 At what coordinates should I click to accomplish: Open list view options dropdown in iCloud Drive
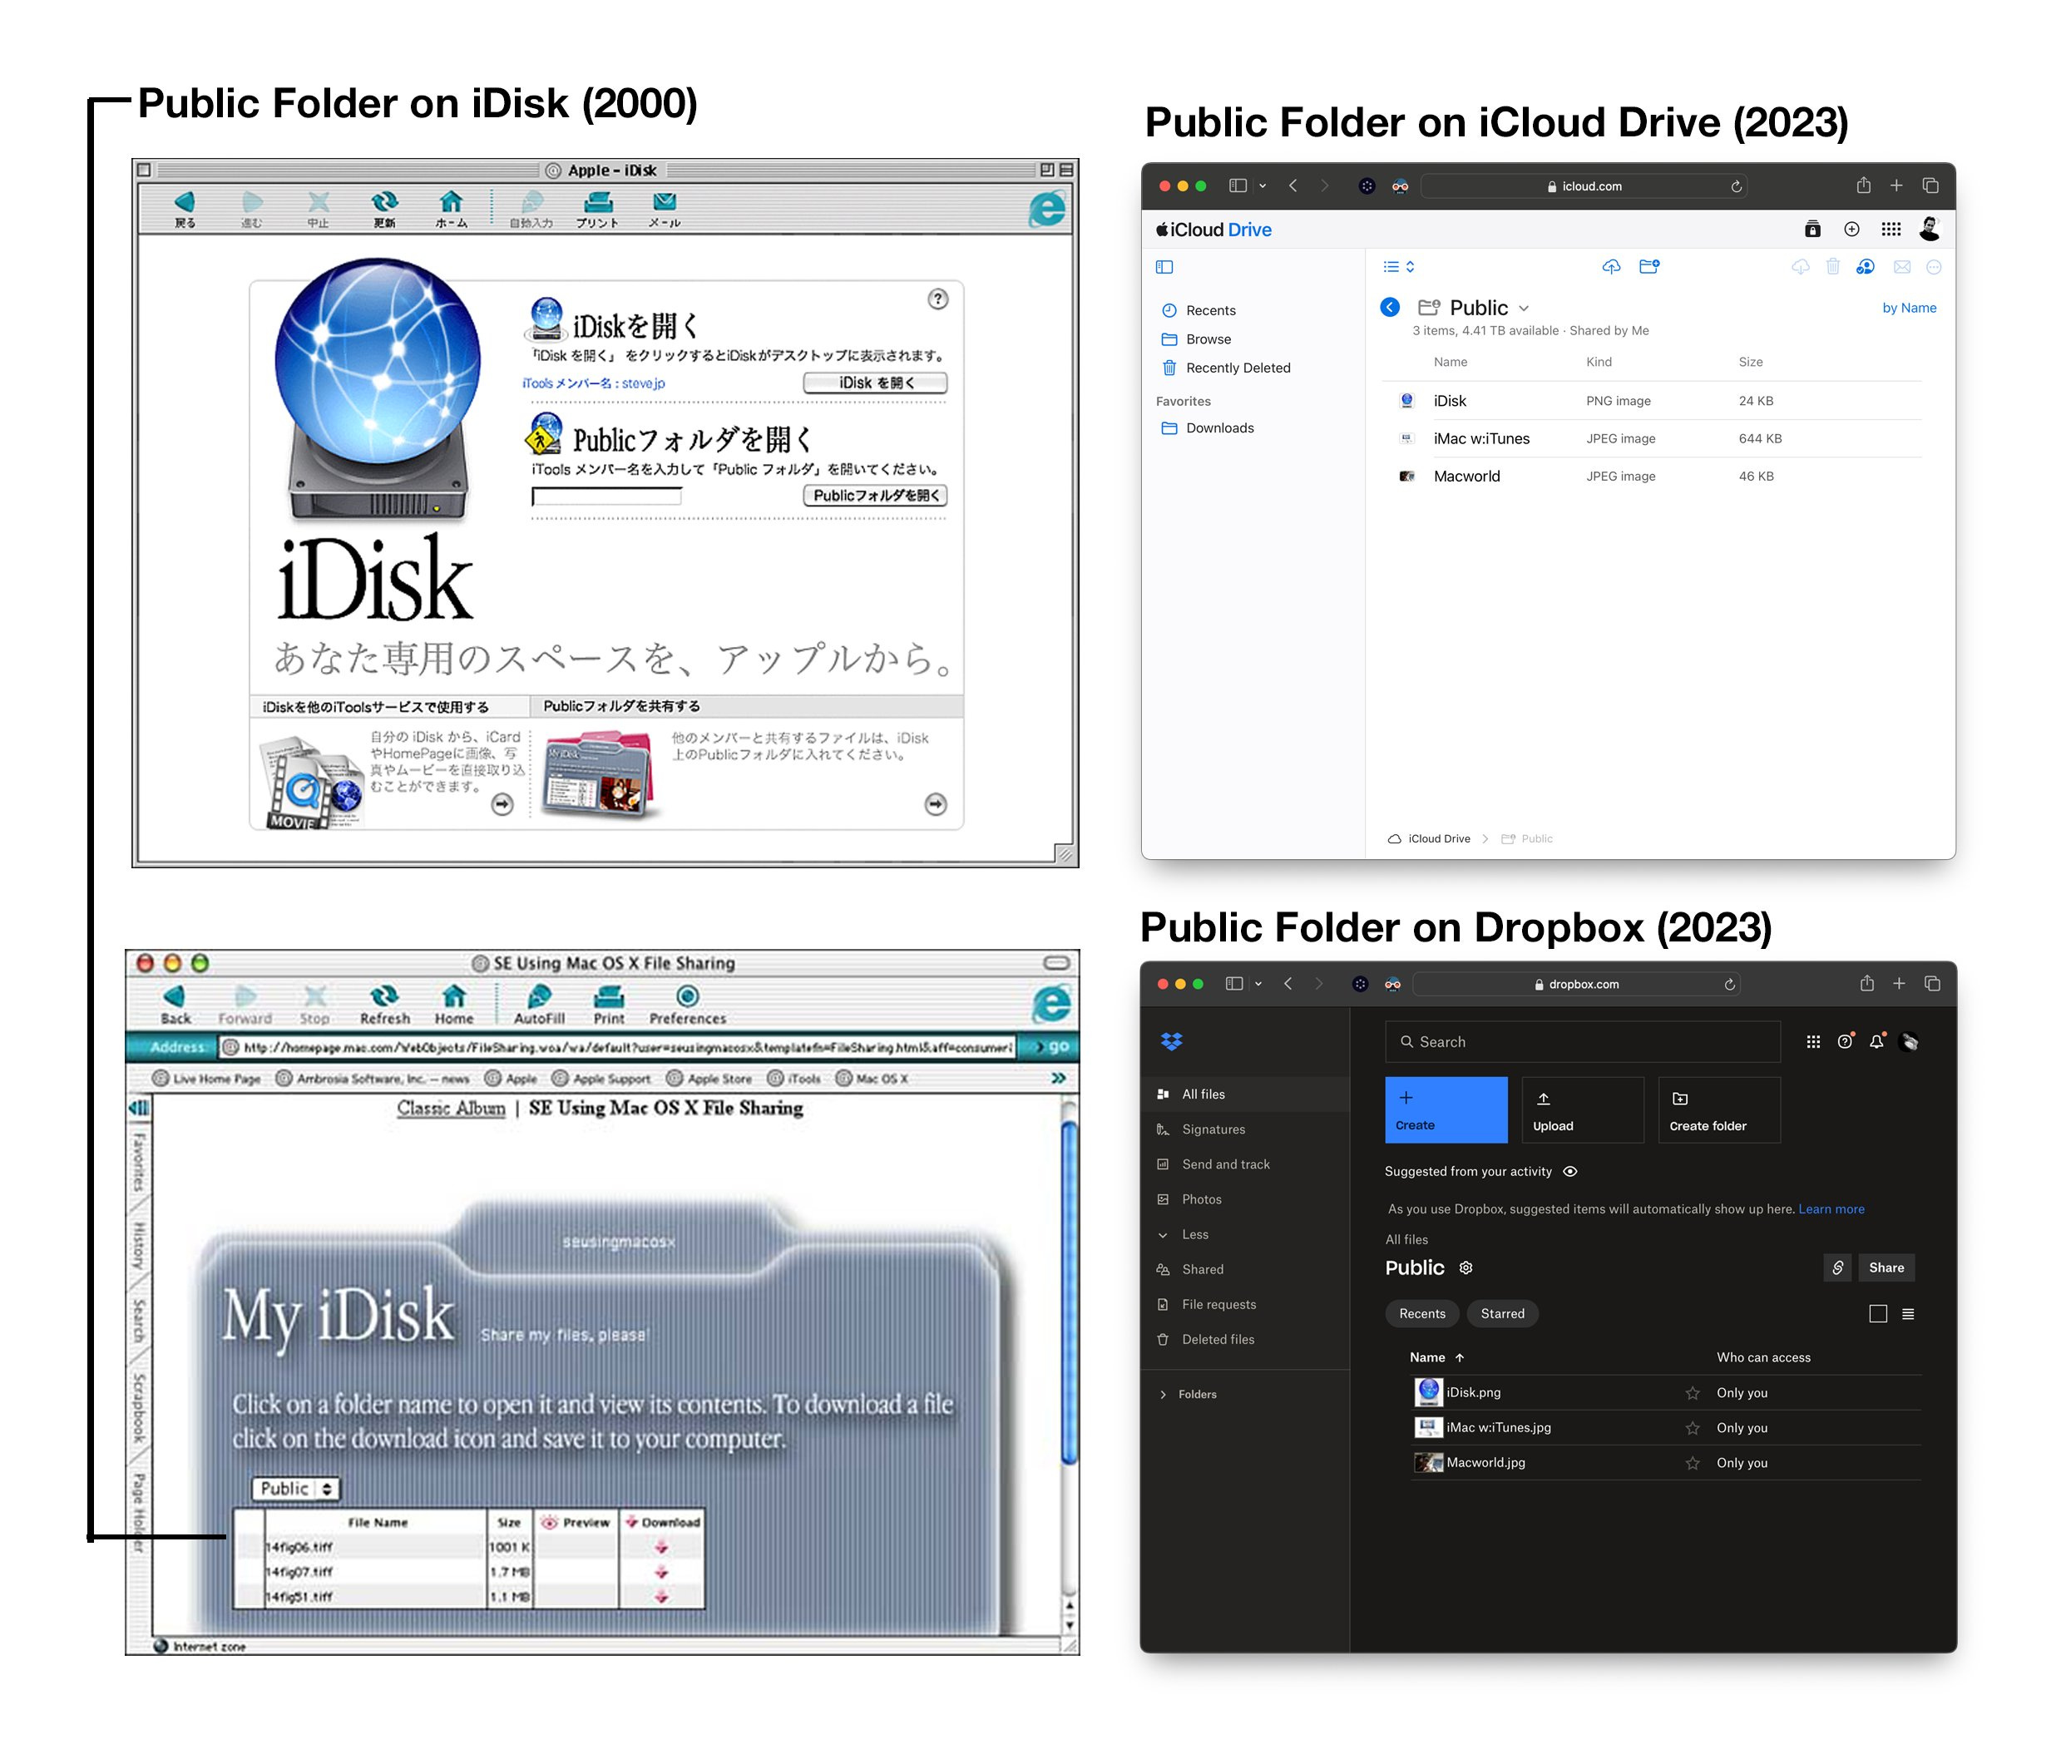[x=1398, y=266]
